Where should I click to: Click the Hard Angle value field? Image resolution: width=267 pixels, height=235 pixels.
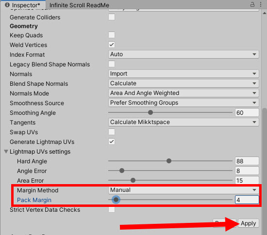coord(247,161)
